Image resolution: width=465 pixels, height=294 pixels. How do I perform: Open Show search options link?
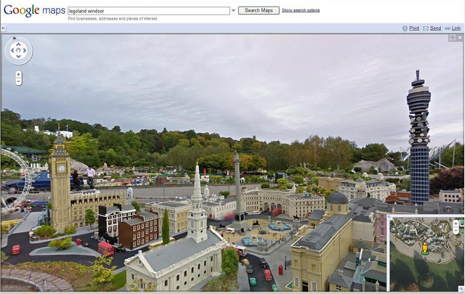click(300, 11)
